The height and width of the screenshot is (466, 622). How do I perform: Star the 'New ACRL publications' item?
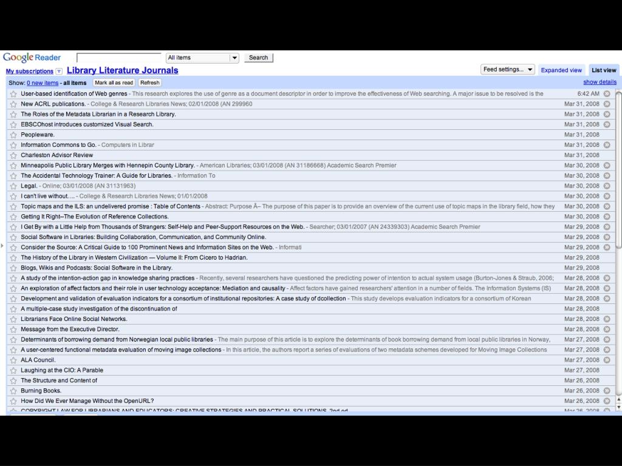(x=13, y=104)
